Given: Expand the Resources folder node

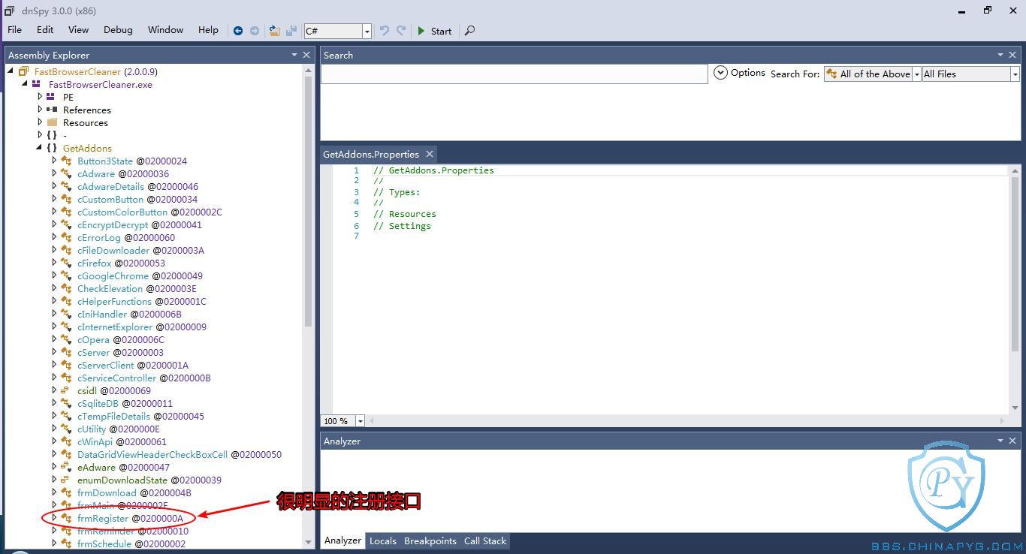Looking at the screenshot, I should [x=40, y=122].
